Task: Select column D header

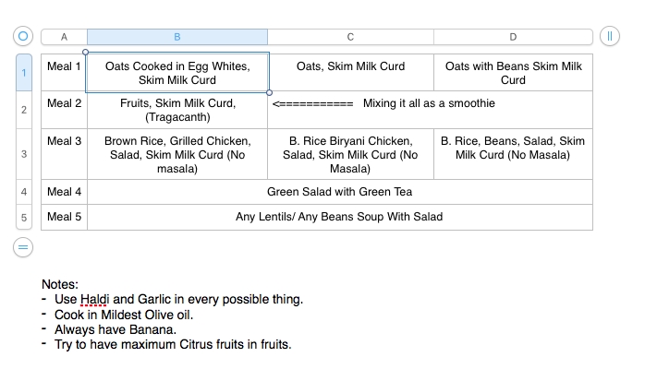Action: [513, 37]
